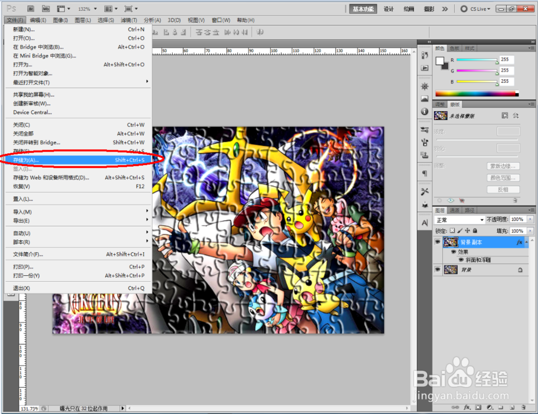Toggle lock position move button
538x414 pixels.
(468, 231)
